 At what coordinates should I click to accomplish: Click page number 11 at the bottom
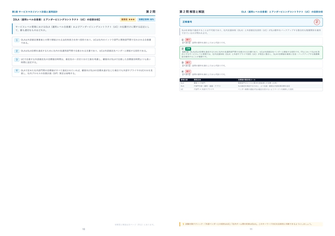(x=251, y=229)
